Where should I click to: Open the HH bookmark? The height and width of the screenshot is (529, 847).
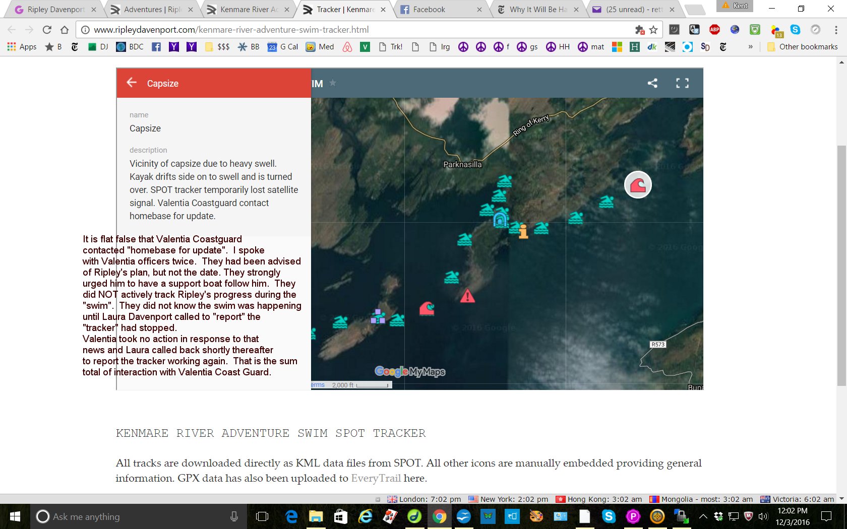(x=558, y=47)
